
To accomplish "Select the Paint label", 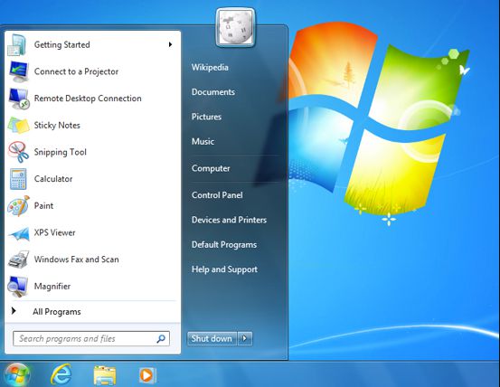I will 43,206.
